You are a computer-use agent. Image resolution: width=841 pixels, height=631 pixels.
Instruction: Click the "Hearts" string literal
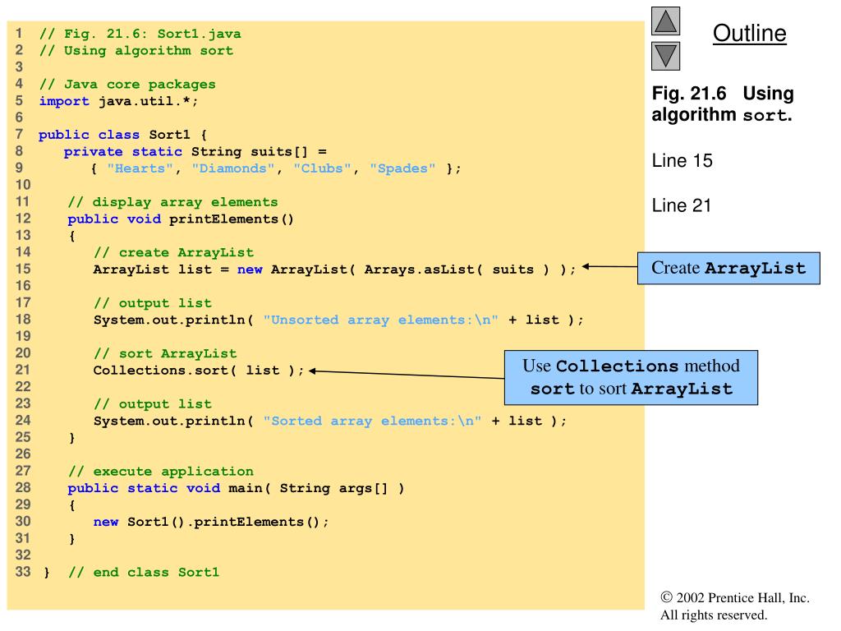tap(140, 168)
